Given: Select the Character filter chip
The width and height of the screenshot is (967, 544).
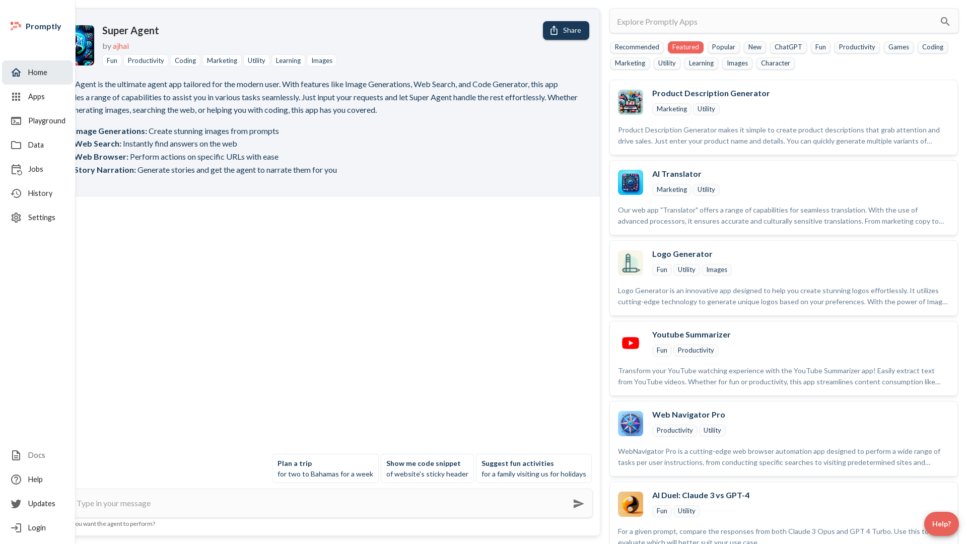Looking at the screenshot, I should pyautogui.click(x=775, y=63).
